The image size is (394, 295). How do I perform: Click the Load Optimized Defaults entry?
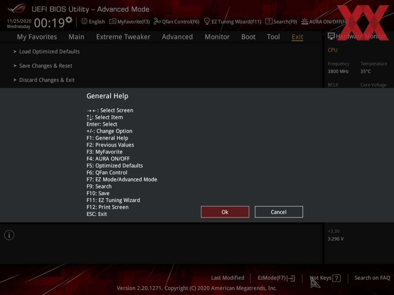(x=49, y=51)
